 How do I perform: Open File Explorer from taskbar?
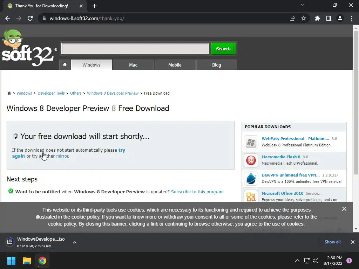point(27,261)
